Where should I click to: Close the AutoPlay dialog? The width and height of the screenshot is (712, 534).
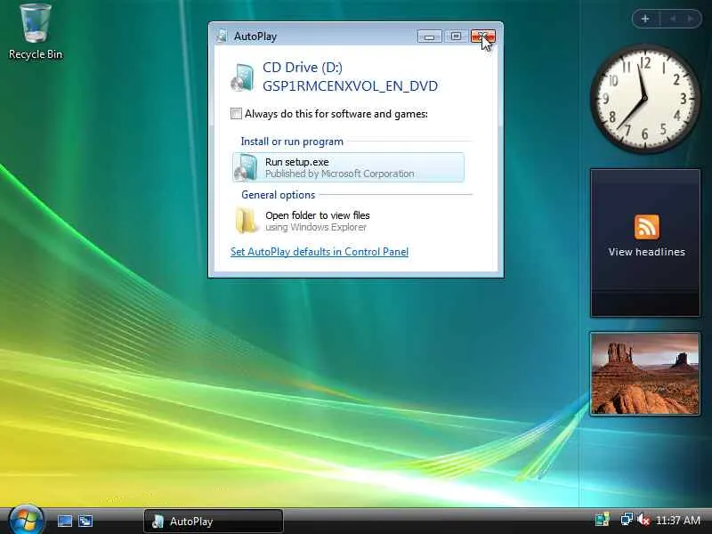pyautogui.click(x=483, y=36)
